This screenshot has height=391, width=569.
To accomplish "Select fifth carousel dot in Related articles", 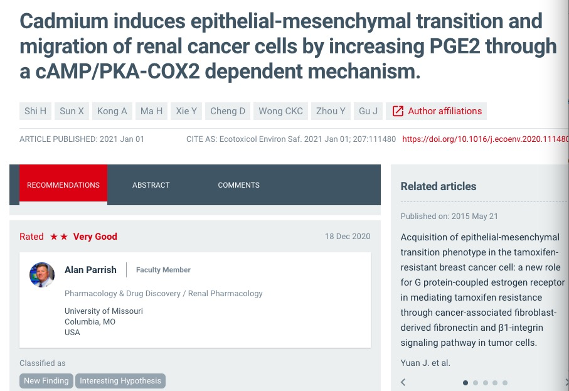I will click(505, 383).
